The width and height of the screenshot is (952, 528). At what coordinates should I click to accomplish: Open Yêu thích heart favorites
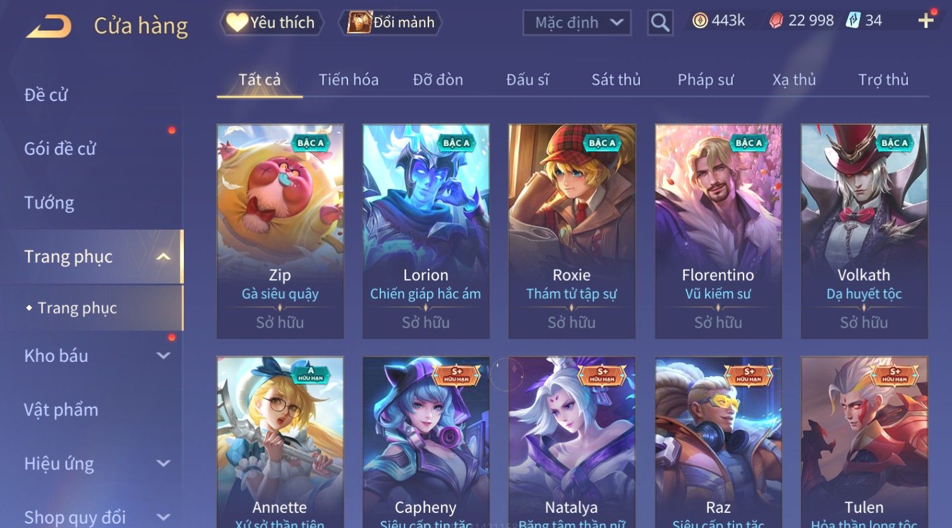point(272,23)
